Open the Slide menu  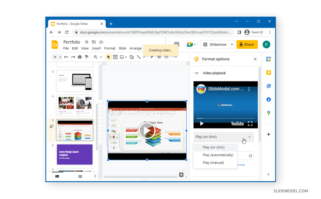coord(122,48)
